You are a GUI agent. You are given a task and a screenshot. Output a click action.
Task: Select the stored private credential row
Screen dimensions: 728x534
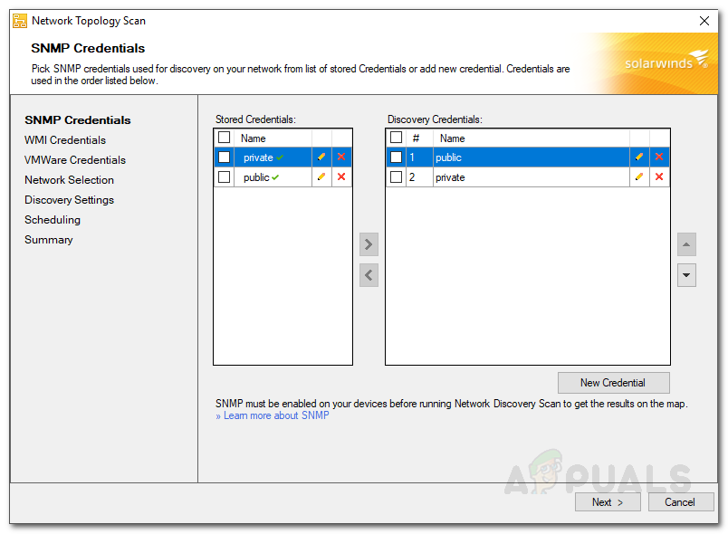pos(283,157)
